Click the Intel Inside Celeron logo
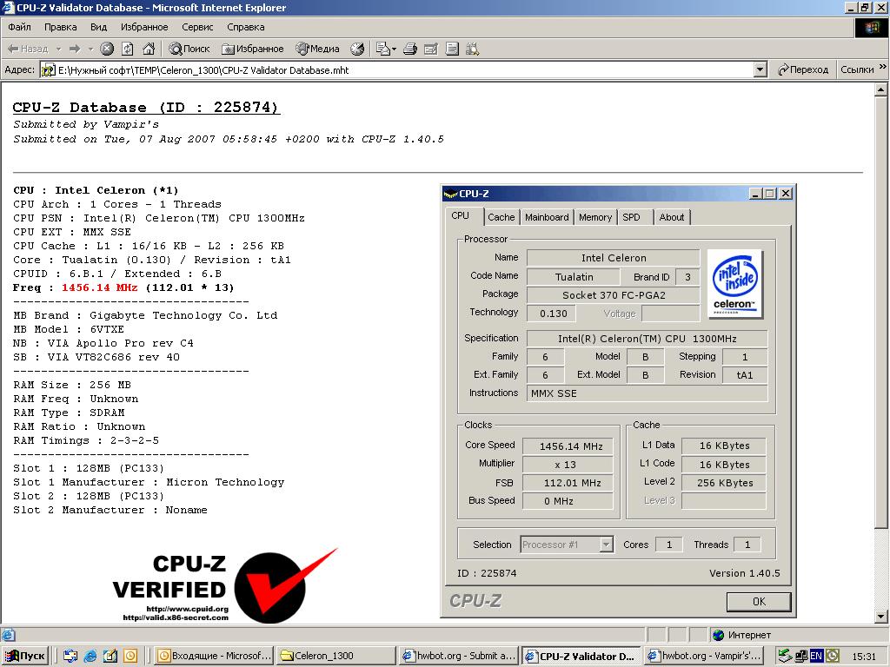The width and height of the screenshot is (890, 667). (735, 284)
